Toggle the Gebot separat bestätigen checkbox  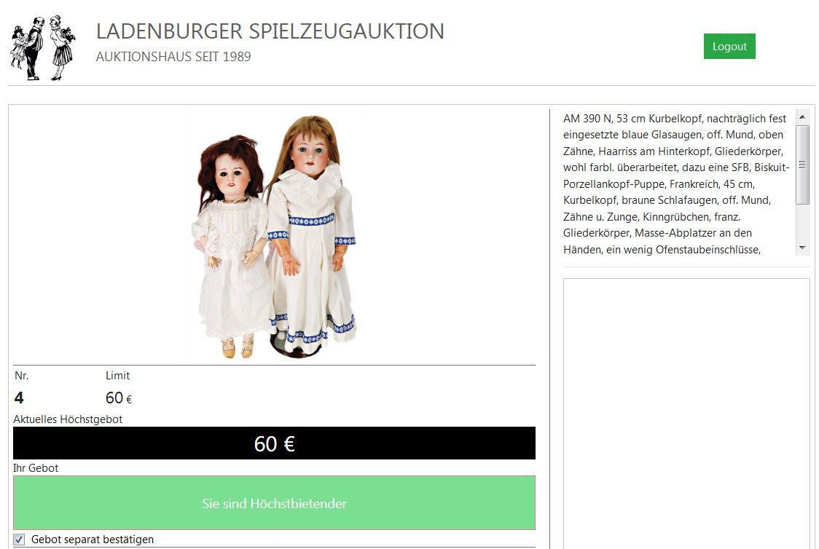[20, 540]
